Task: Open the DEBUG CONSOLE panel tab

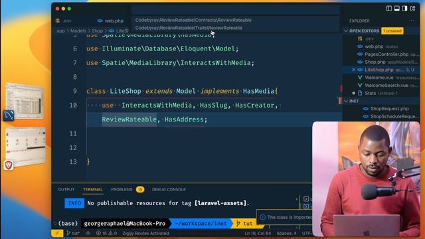Action: [169, 189]
